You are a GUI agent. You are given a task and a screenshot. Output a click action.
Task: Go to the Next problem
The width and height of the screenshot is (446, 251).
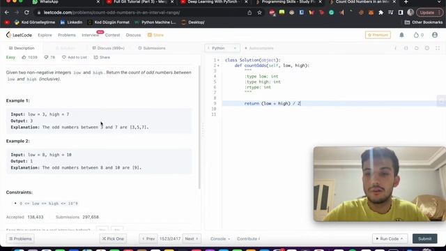click(192, 238)
